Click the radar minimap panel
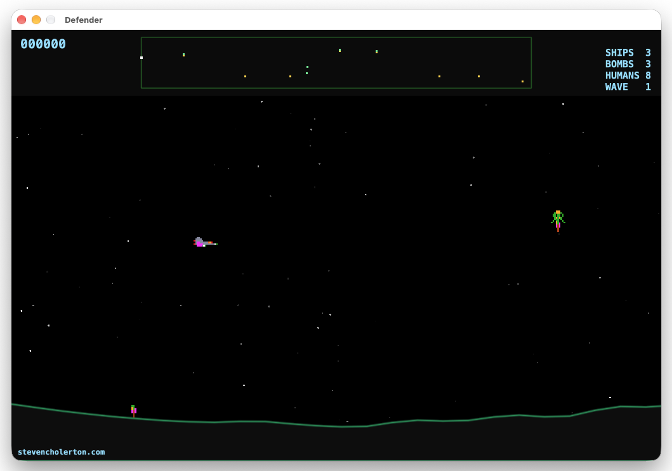This screenshot has width=672, height=471. click(x=336, y=63)
